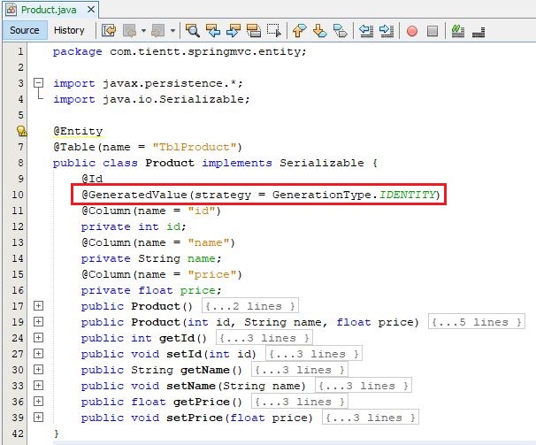Click the "TblProduct" string literal
This screenshot has width=536, height=445.
pos(194,147)
